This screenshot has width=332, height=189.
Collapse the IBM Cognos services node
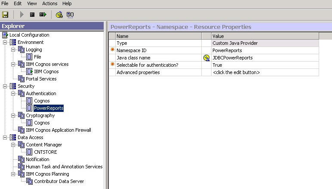pyautogui.click(x=13, y=64)
